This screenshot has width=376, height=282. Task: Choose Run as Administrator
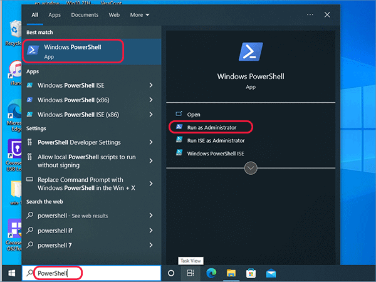[212, 127]
